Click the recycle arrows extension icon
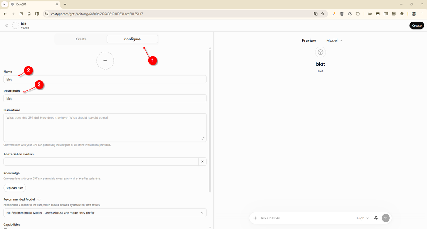 click(350, 14)
